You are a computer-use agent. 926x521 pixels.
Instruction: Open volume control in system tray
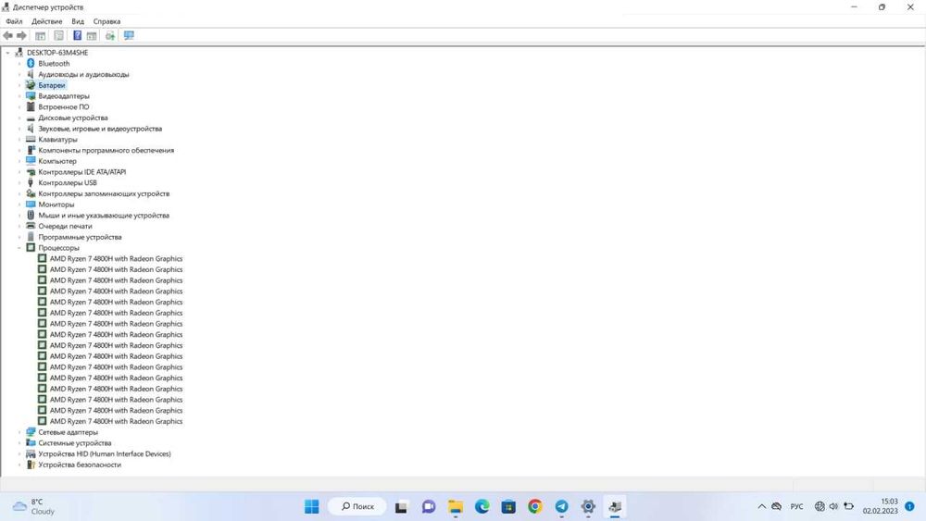(834, 506)
